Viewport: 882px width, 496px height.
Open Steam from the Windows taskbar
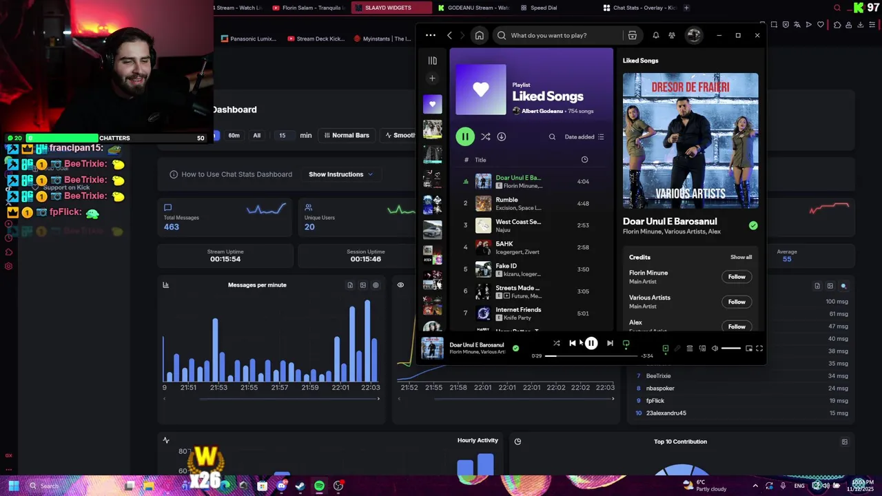pos(300,486)
